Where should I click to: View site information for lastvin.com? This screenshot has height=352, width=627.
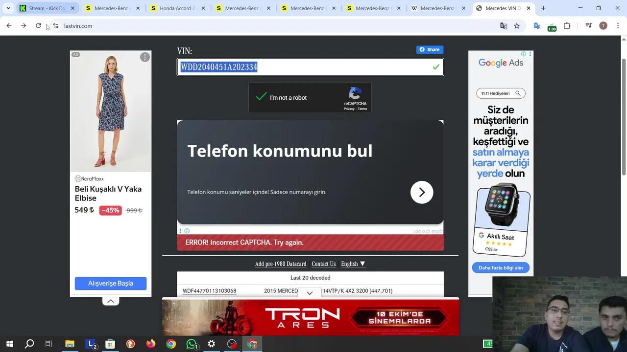(55, 26)
